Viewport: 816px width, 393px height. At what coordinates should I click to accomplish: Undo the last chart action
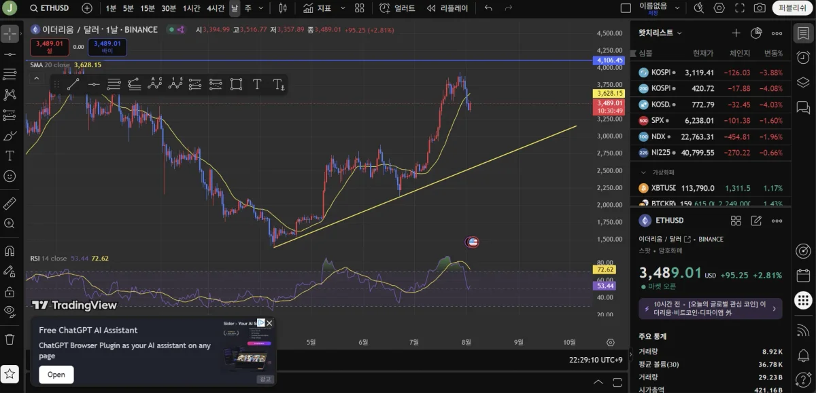[488, 8]
